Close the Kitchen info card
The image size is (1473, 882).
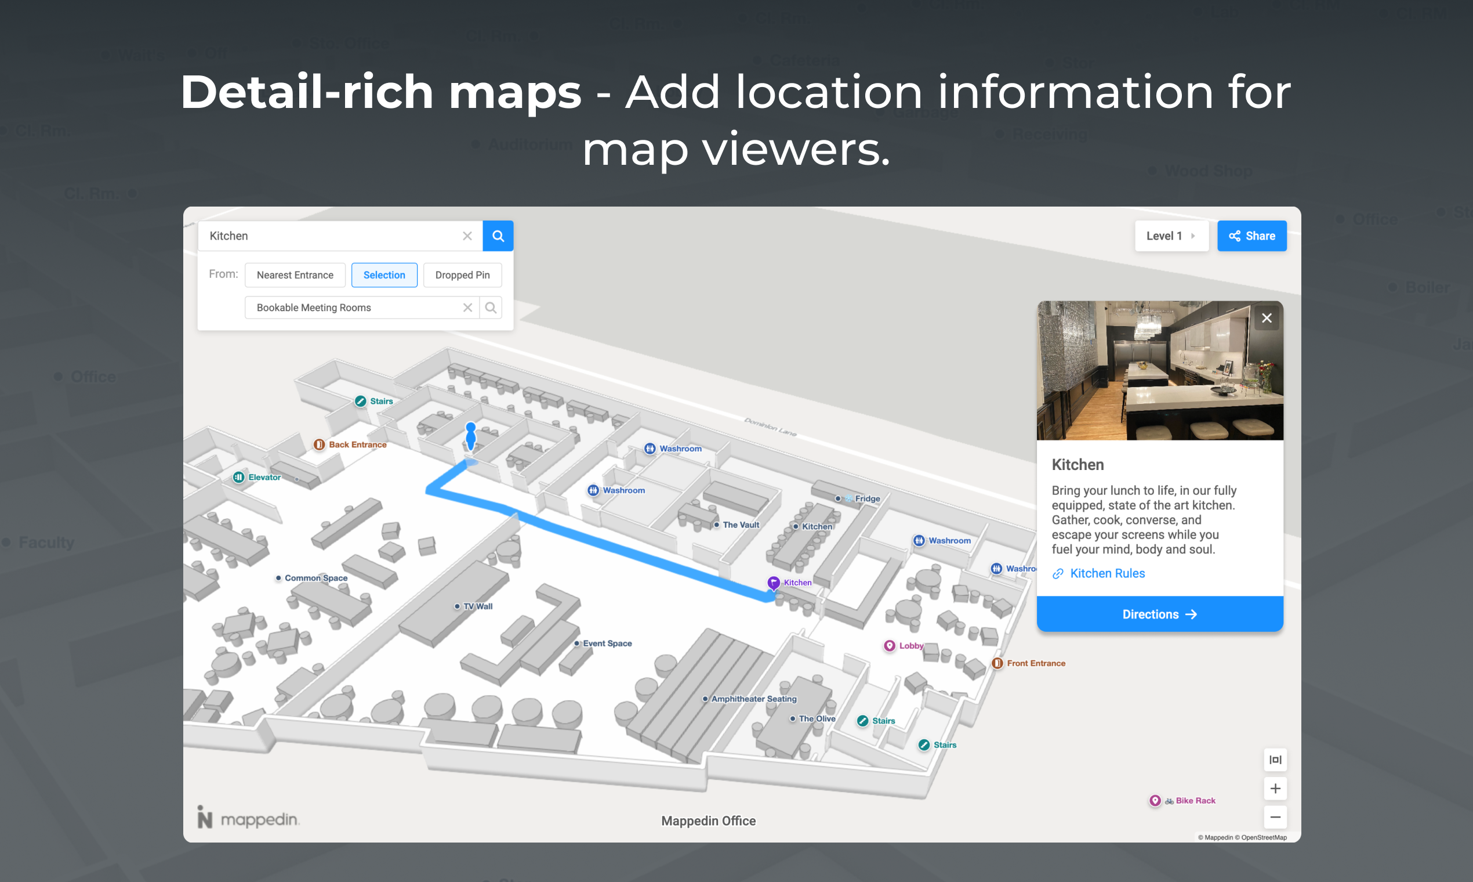(x=1267, y=318)
